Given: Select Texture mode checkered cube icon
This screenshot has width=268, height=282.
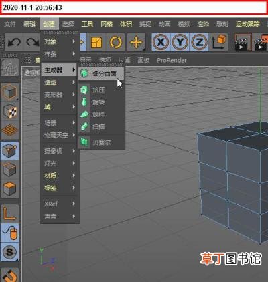Looking at the screenshot, I should pyautogui.click(x=9, y=111).
